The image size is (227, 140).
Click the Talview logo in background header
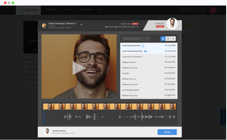click(28, 10)
